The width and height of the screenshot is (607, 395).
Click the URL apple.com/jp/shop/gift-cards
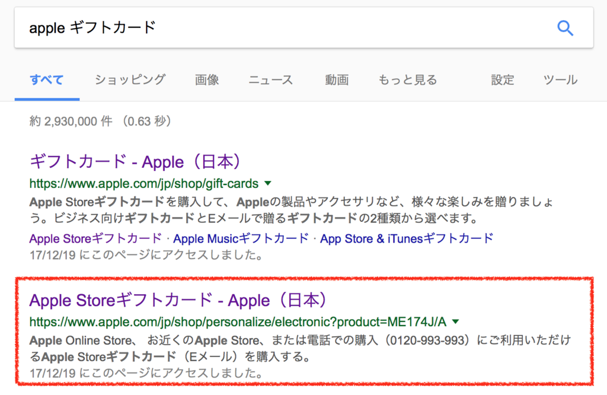144,183
